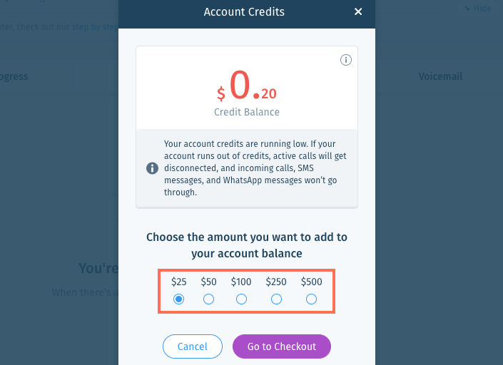The image size is (503, 365).
Task: Open the Voicemail tab in background
Action: tap(440, 76)
